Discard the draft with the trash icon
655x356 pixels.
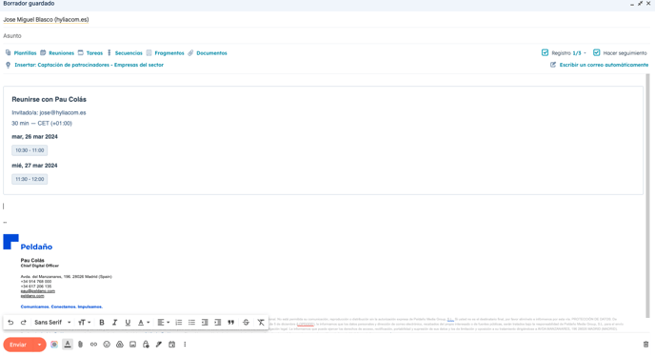pos(645,345)
